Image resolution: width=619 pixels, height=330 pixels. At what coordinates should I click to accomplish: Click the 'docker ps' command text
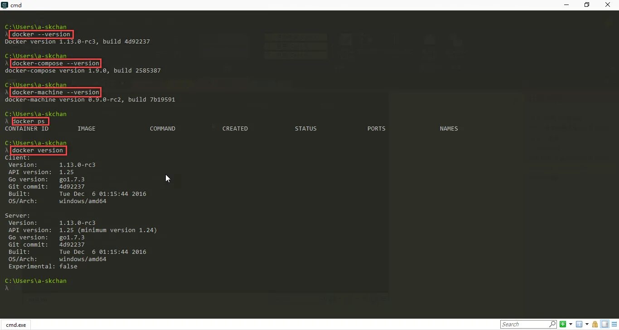[x=29, y=121]
